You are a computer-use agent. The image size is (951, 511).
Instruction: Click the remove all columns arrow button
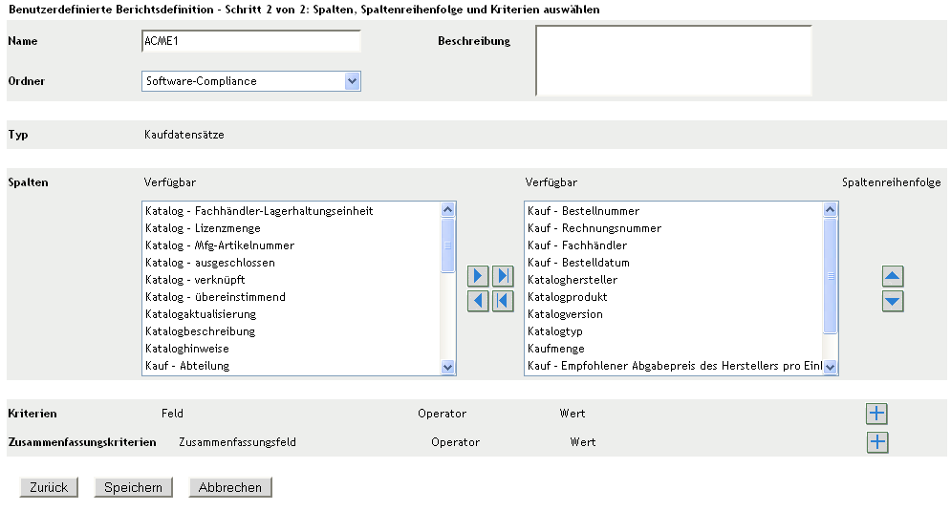504,301
